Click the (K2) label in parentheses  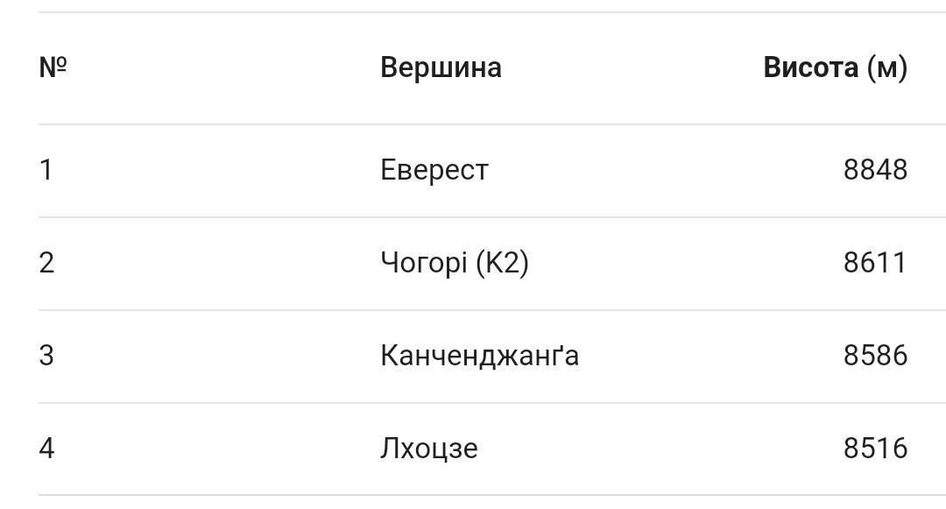pos(502,262)
